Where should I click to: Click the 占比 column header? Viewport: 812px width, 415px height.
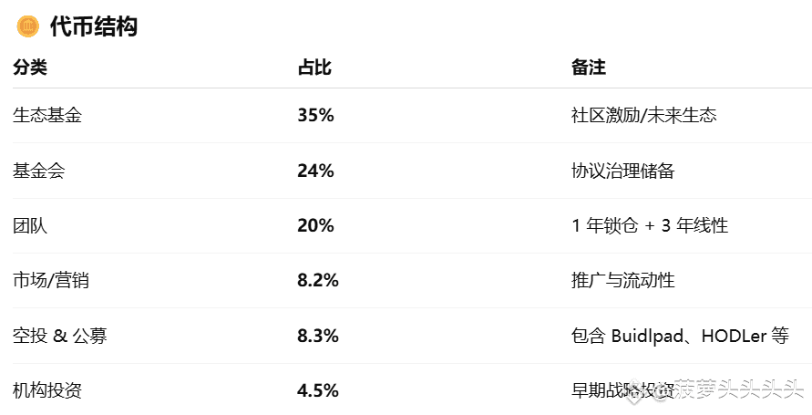(314, 67)
